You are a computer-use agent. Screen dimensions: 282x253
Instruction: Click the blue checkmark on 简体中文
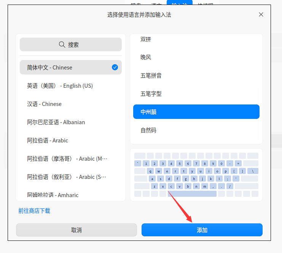115,67
